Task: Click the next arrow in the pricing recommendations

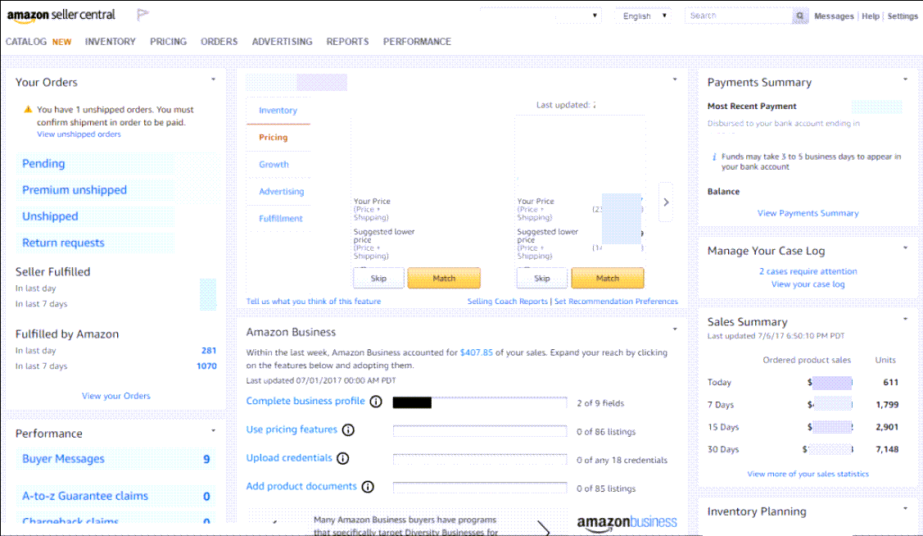Action: [x=666, y=202]
